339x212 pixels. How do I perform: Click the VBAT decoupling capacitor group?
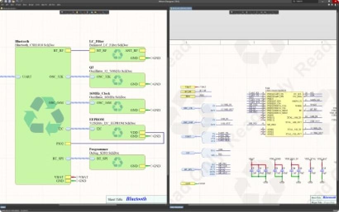pos(260,171)
